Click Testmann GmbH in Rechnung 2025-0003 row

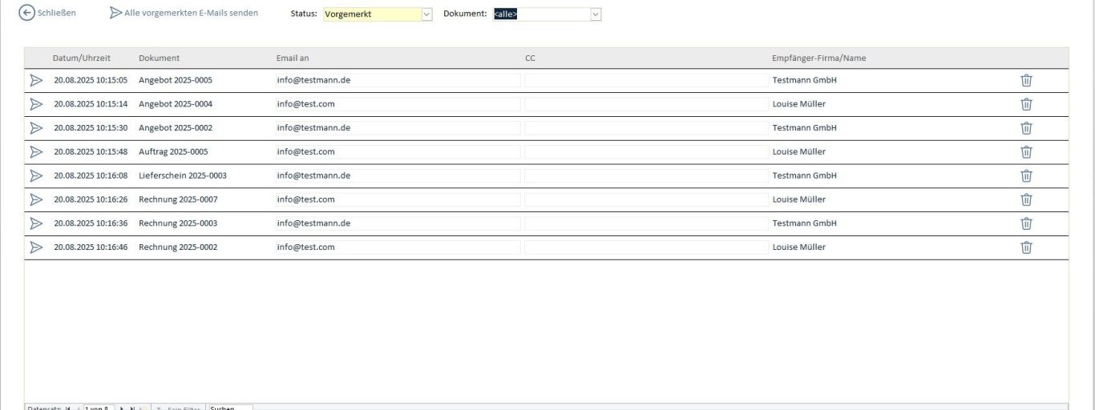(804, 223)
